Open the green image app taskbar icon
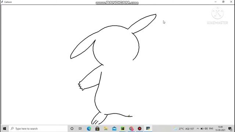 123,129
